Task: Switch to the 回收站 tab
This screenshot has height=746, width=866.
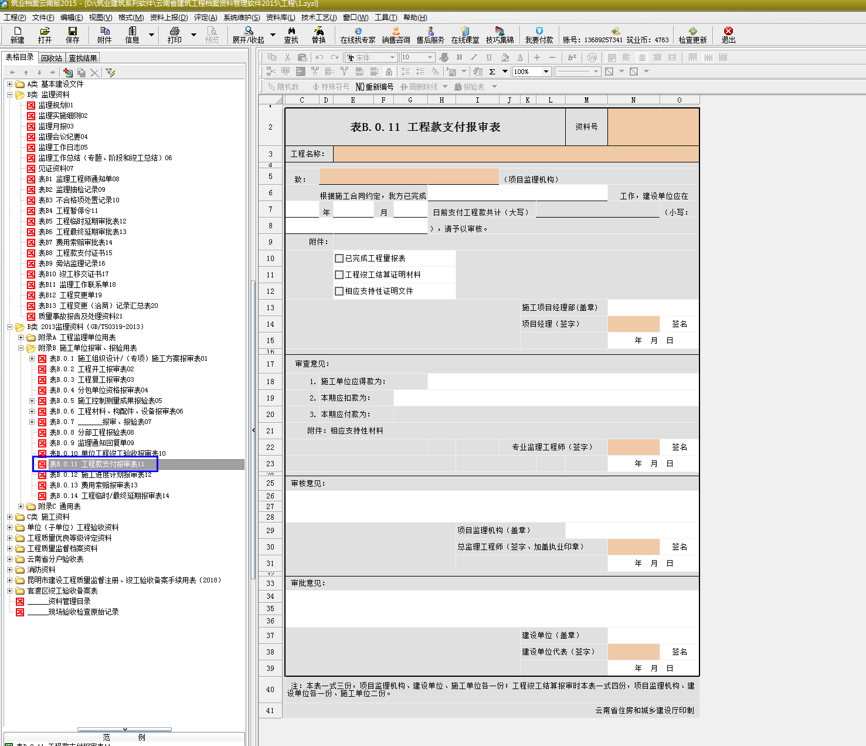Action: [x=52, y=57]
